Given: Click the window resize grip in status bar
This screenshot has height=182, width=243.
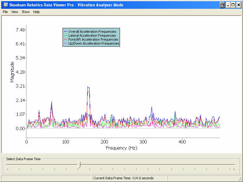Looking at the screenshot, I should click(x=240, y=179).
